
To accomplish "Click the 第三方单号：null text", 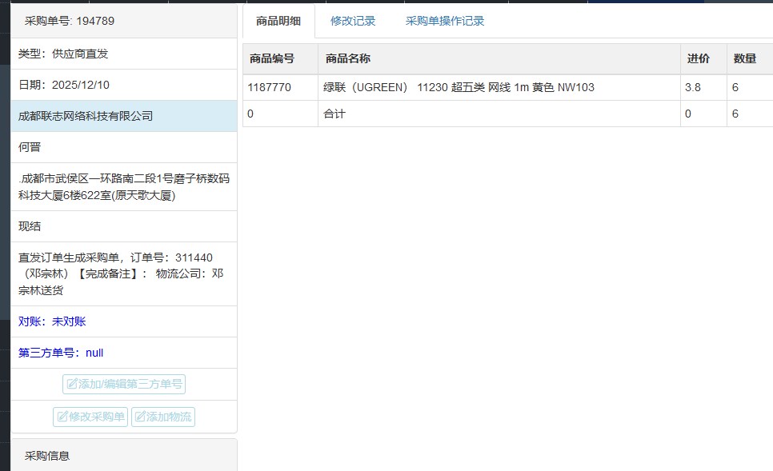I will pyautogui.click(x=61, y=353).
